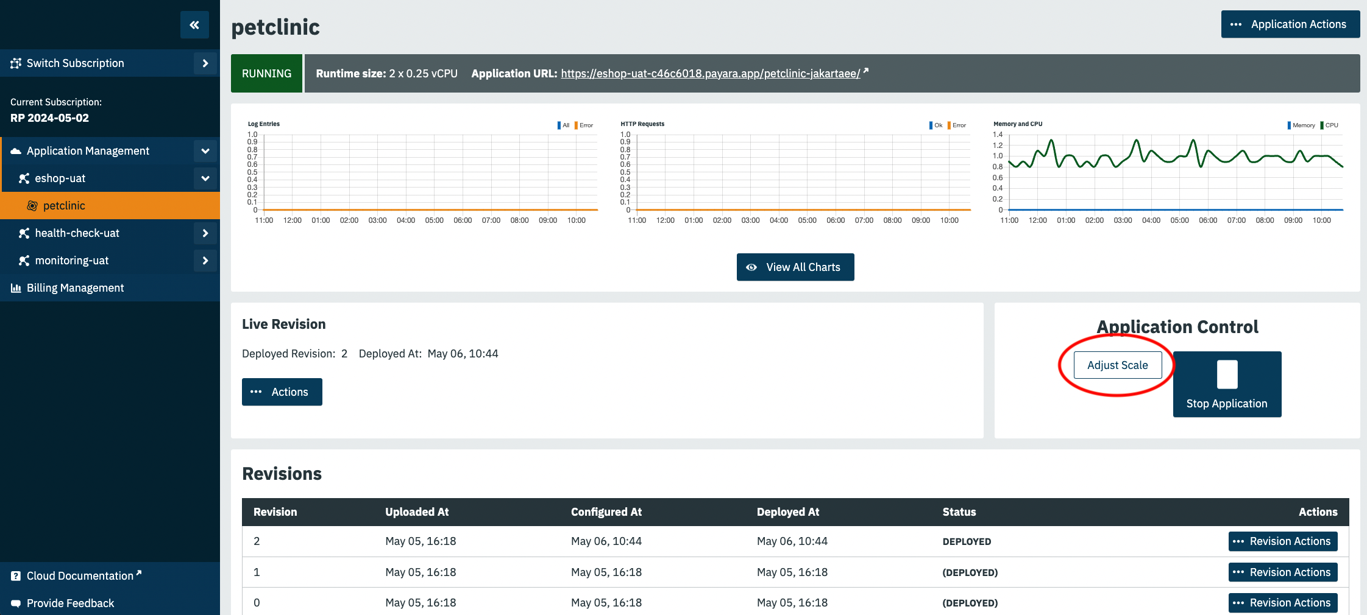1367x615 pixels.
Task: Open Revision Actions for revision 0
Action: (1283, 603)
